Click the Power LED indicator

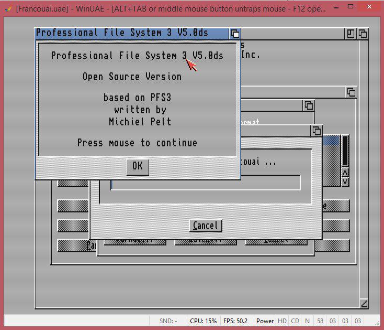coord(265,321)
